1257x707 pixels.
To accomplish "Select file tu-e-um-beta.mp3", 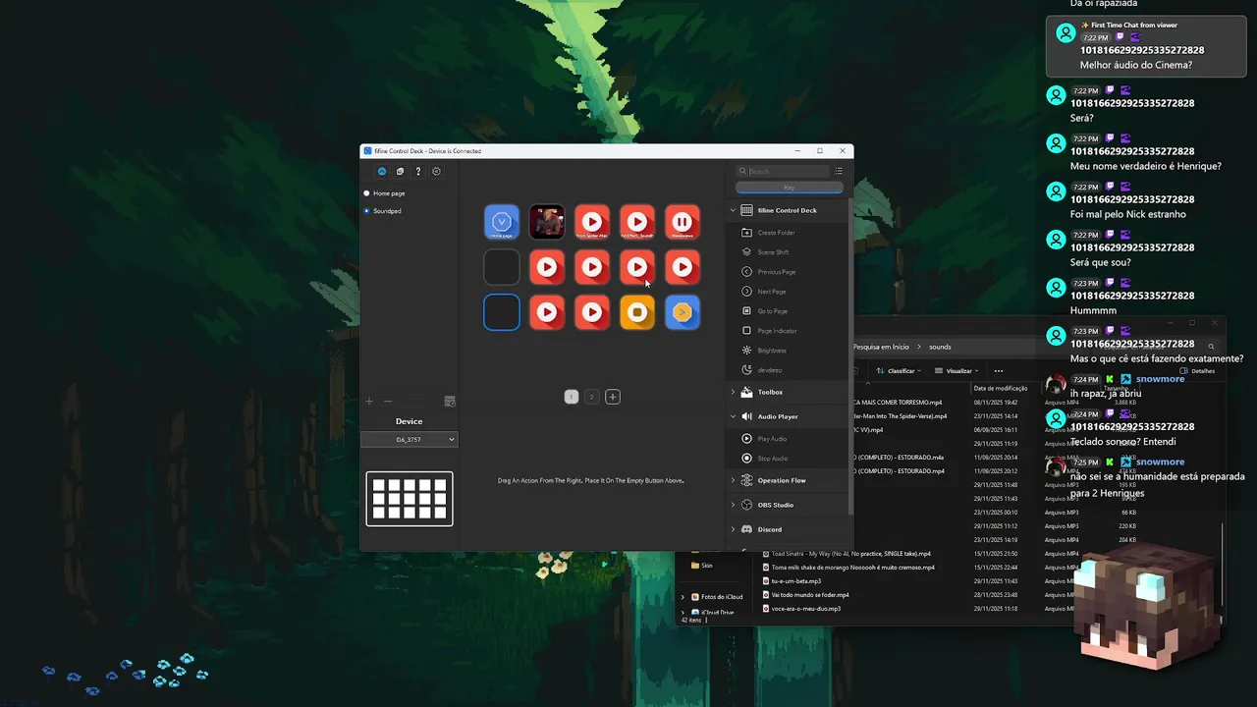I will 793,581.
